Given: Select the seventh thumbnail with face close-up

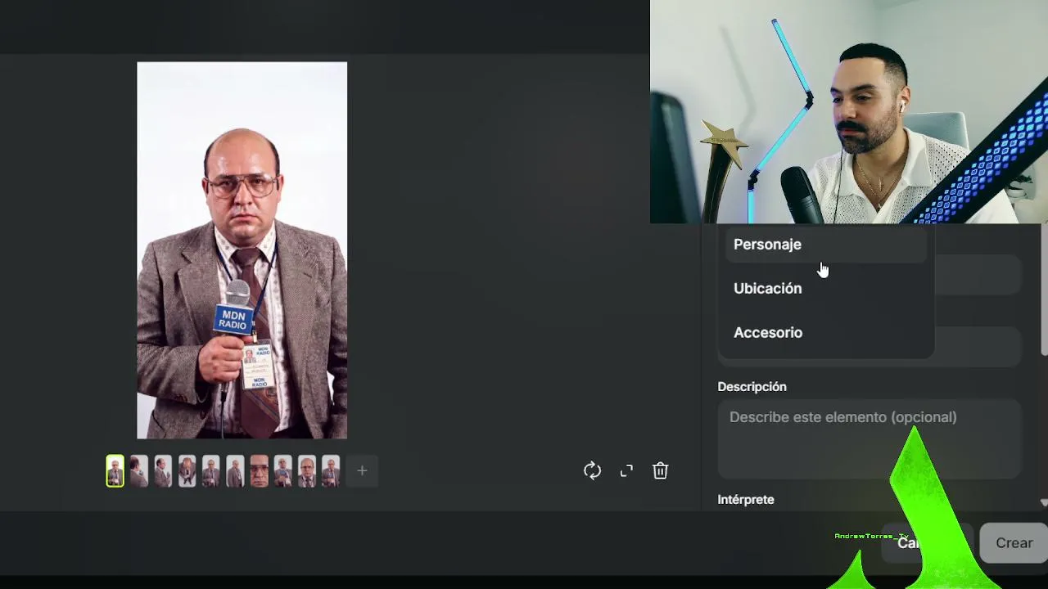Looking at the screenshot, I should [x=259, y=471].
